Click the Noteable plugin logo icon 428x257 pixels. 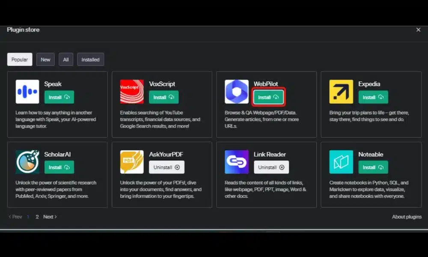341,162
